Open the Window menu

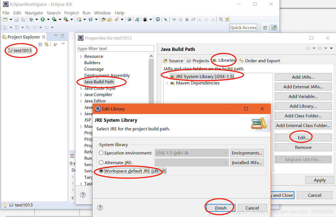[103, 13]
